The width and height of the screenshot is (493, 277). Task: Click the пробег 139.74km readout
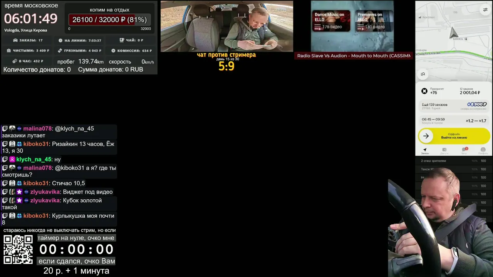[x=80, y=62]
